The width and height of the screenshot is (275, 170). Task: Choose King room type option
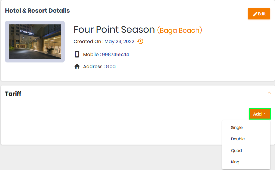point(235,162)
